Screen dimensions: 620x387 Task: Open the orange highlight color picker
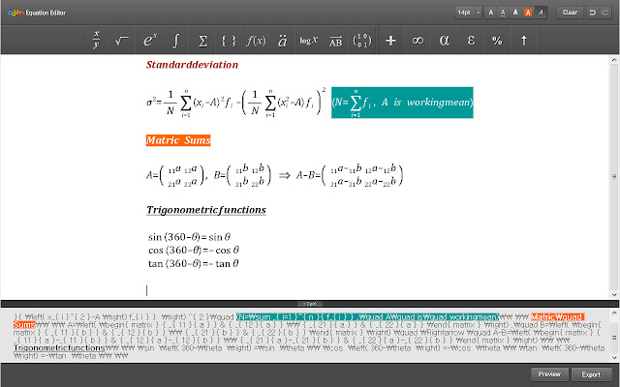coord(528,13)
